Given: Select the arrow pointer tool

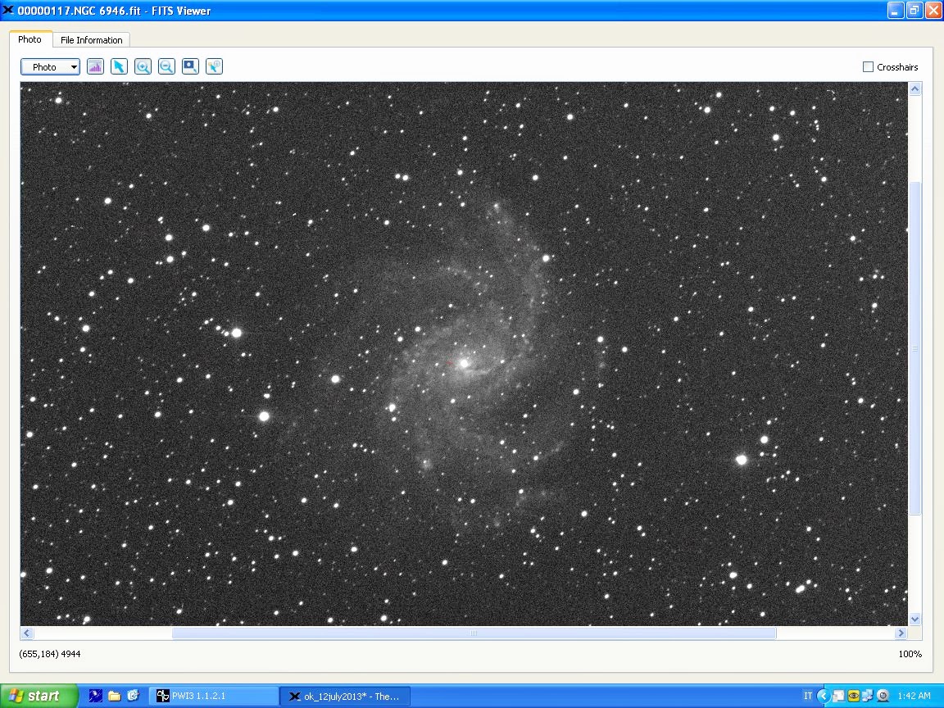Looking at the screenshot, I should tap(119, 67).
